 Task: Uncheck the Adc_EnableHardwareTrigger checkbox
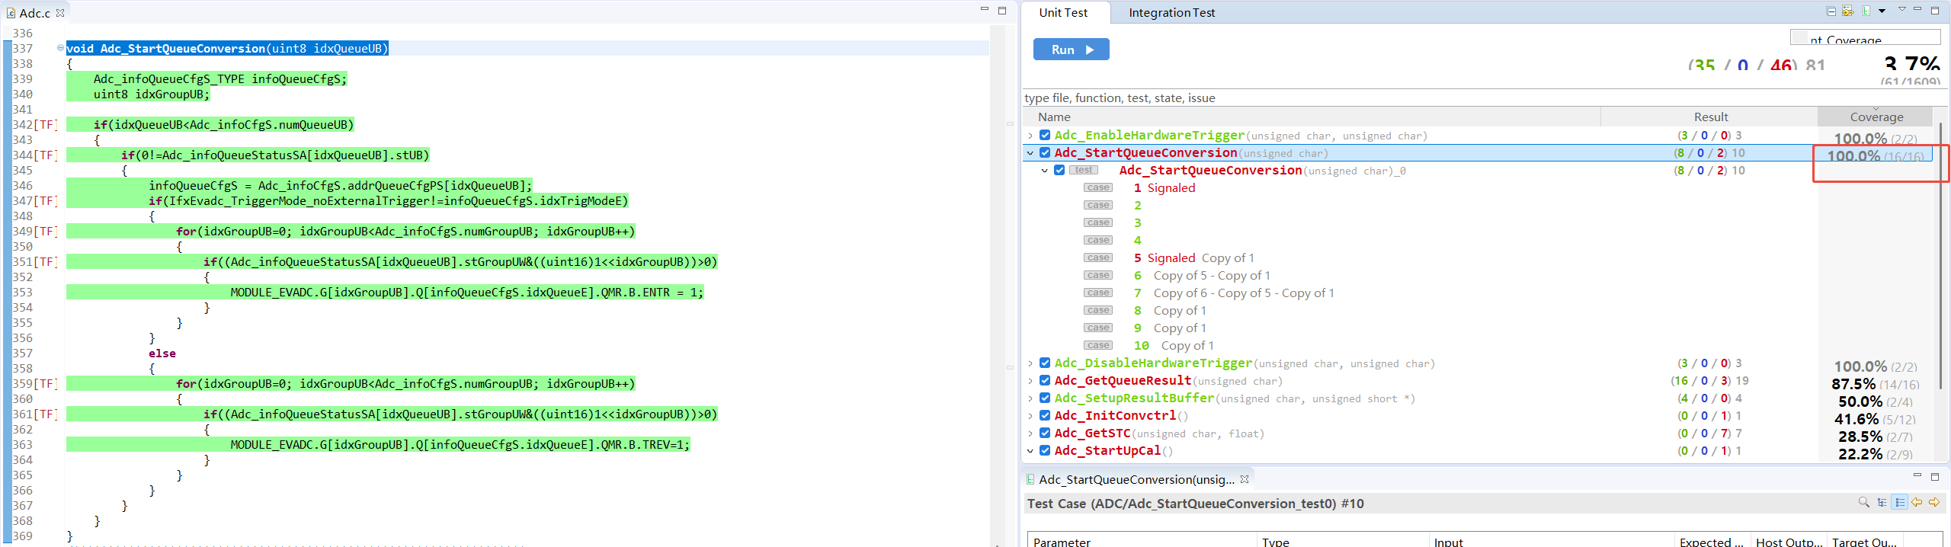point(1045,135)
